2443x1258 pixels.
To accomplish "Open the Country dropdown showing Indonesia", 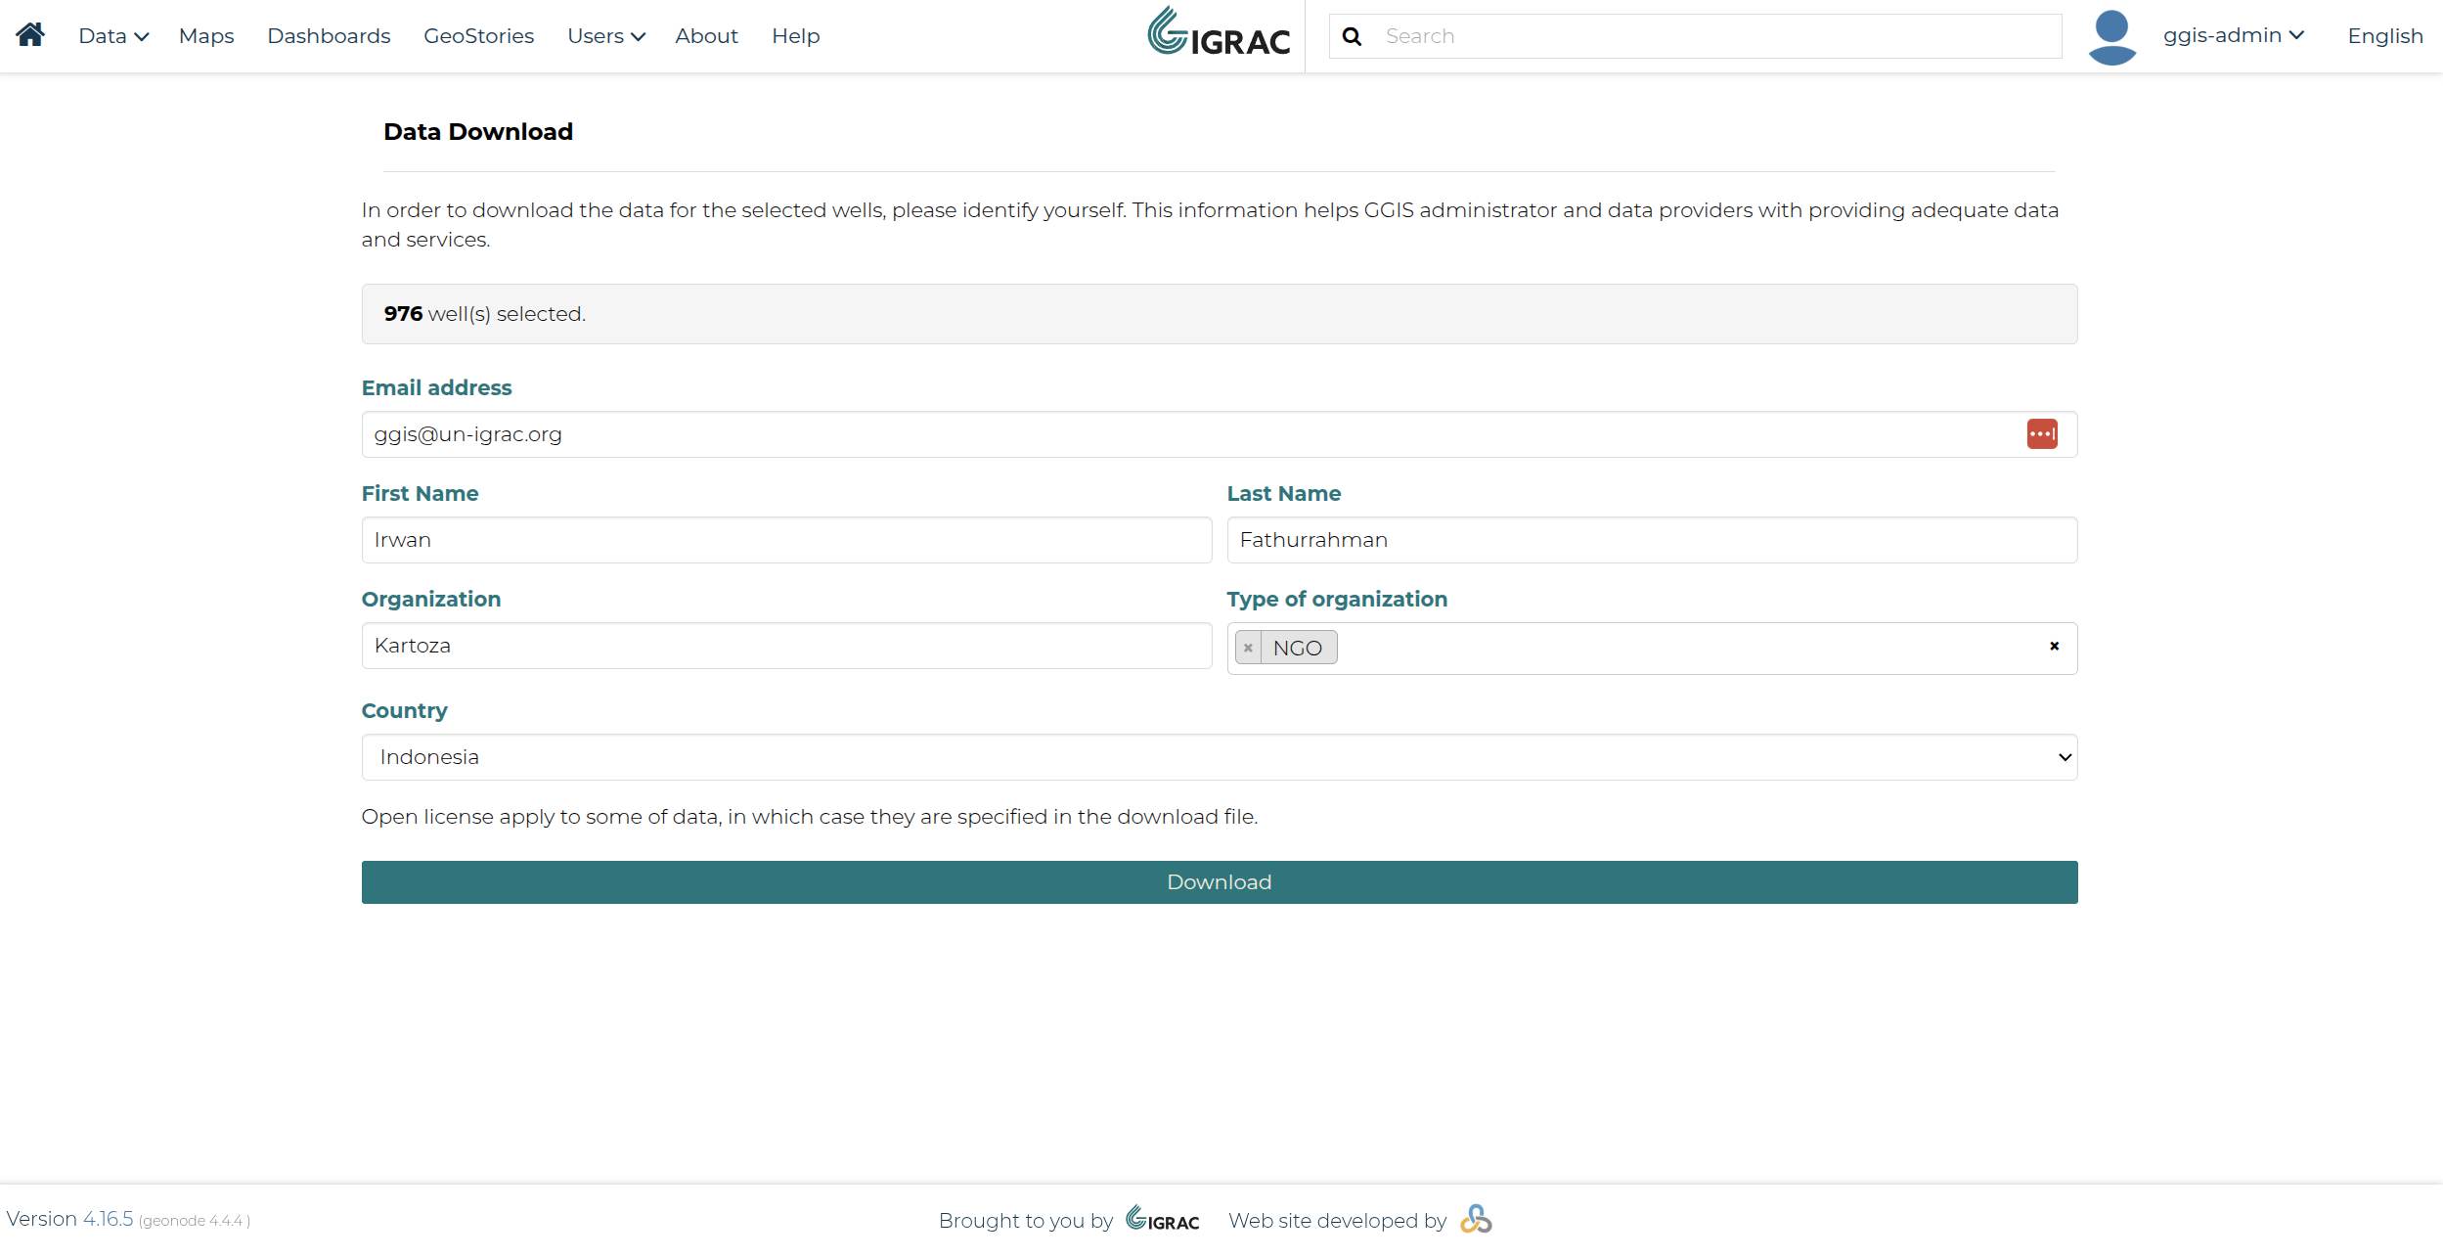I will click(1220, 757).
